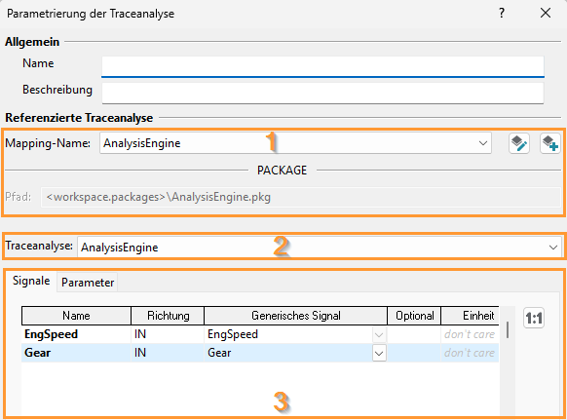The width and height of the screenshot is (567, 420).
Task: Select the Gear signal row name
Action: (x=38, y=353)
